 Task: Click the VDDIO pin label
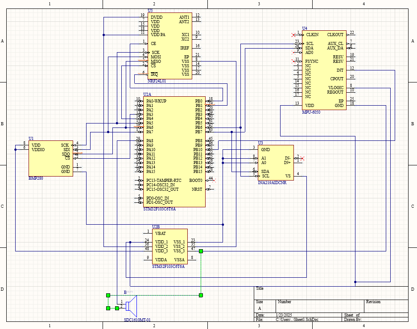(38, 150)
